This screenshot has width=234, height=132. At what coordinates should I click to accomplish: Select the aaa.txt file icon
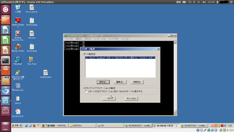(x=18, y=100)
